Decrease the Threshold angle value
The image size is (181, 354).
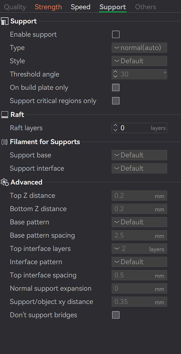(116, 76)
